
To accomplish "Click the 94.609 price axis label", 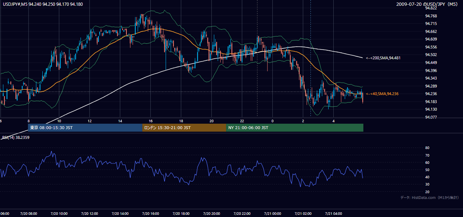I will click(x=431, y=39).
